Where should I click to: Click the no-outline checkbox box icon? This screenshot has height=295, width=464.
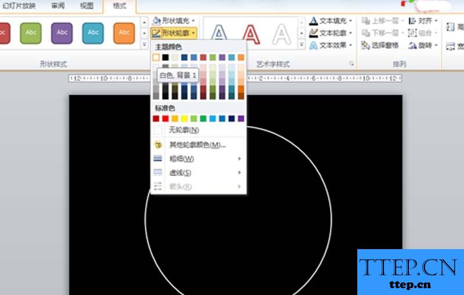[x=158, y=129]
